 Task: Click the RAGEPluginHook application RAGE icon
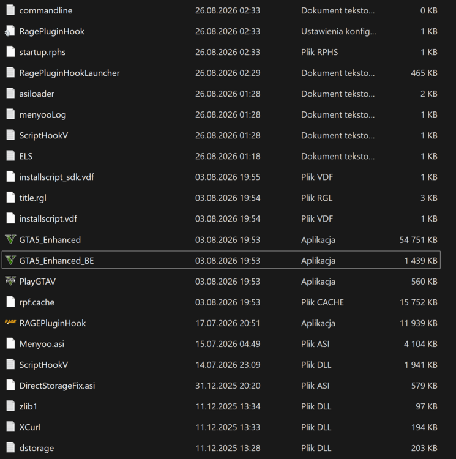(x=10, y=323)
